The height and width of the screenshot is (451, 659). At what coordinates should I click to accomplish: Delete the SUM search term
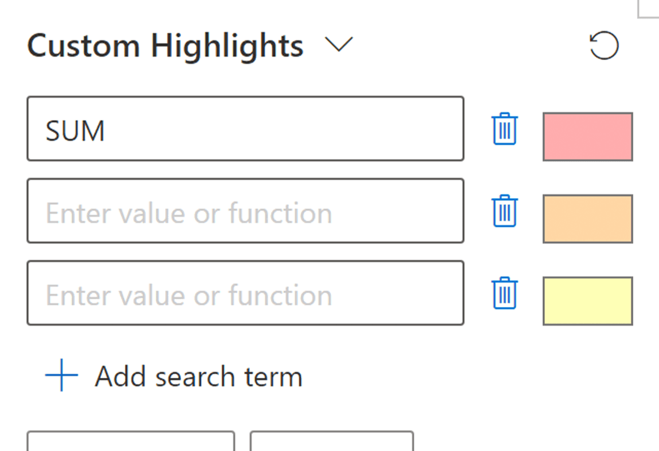[504, 129]
